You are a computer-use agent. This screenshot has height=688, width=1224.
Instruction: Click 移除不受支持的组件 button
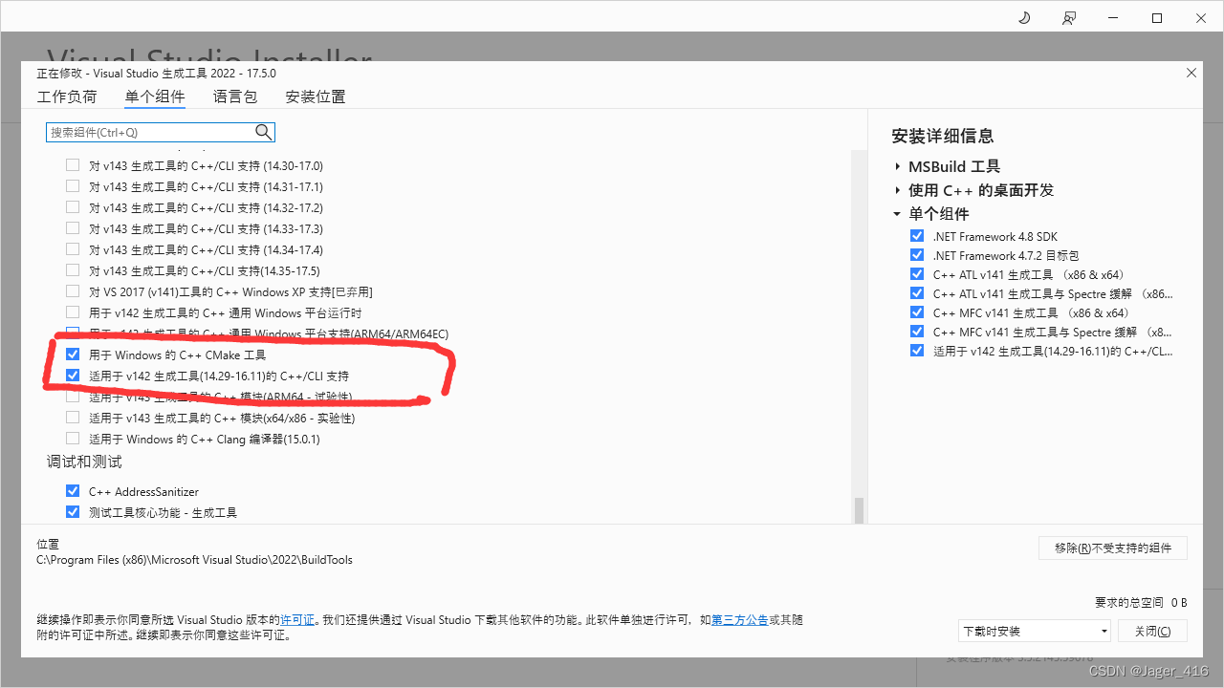point(1113,548)
